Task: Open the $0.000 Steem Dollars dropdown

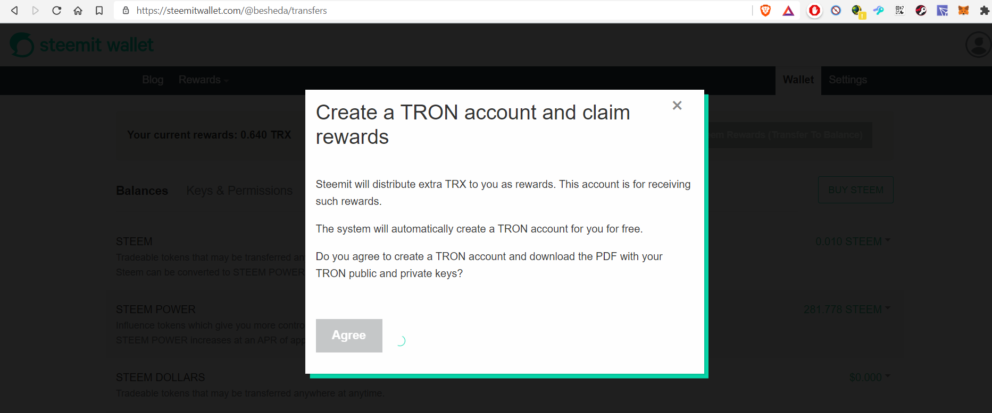Action: click(870, 377)
